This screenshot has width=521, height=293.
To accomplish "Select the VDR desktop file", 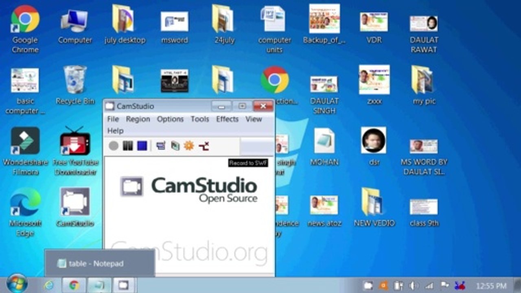I will 374,28.
